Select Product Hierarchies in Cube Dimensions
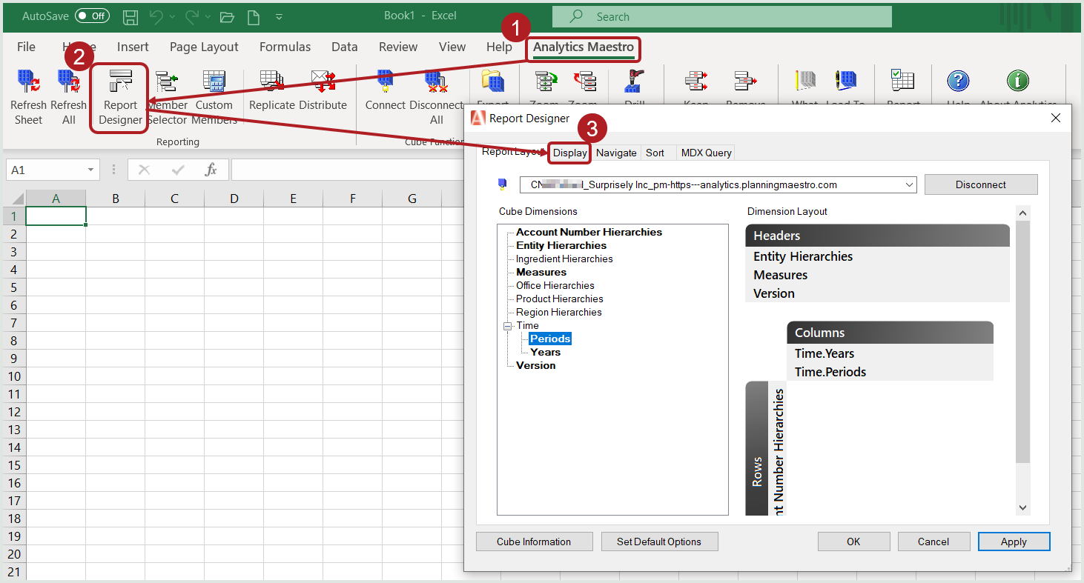 [x=560, y=299]
